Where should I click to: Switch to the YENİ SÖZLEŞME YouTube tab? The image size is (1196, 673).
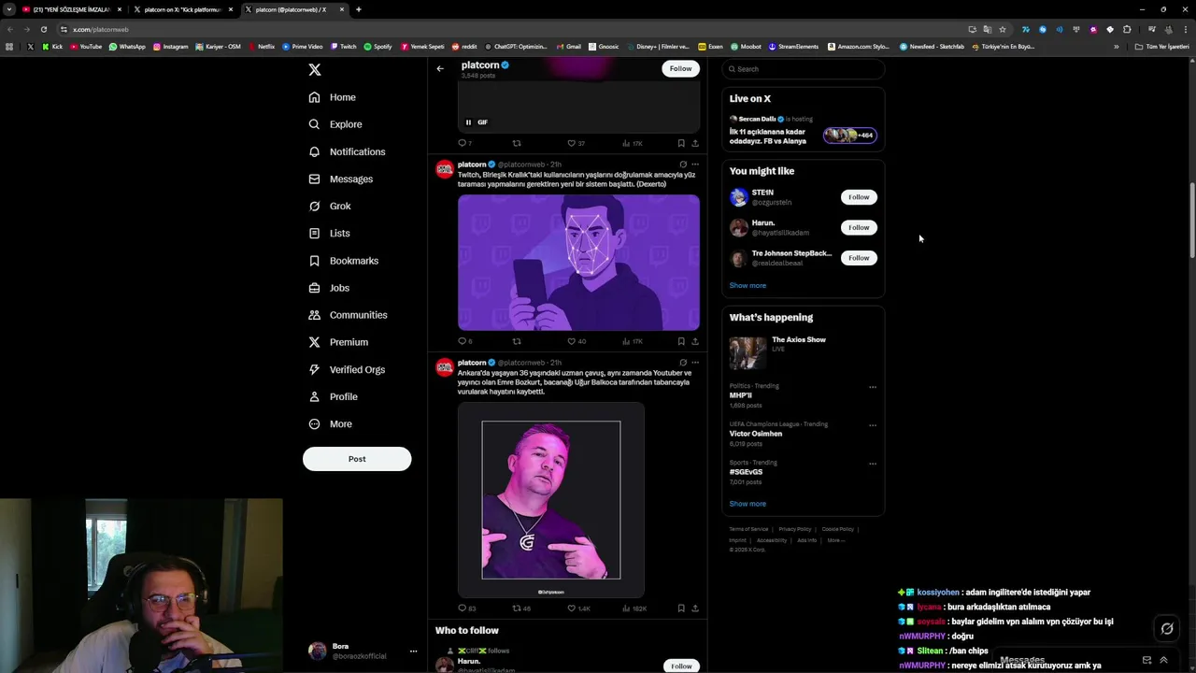[72, 9]
